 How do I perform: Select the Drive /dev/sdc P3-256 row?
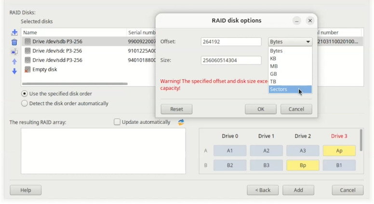pyautogui.click(x=89, y=51)
